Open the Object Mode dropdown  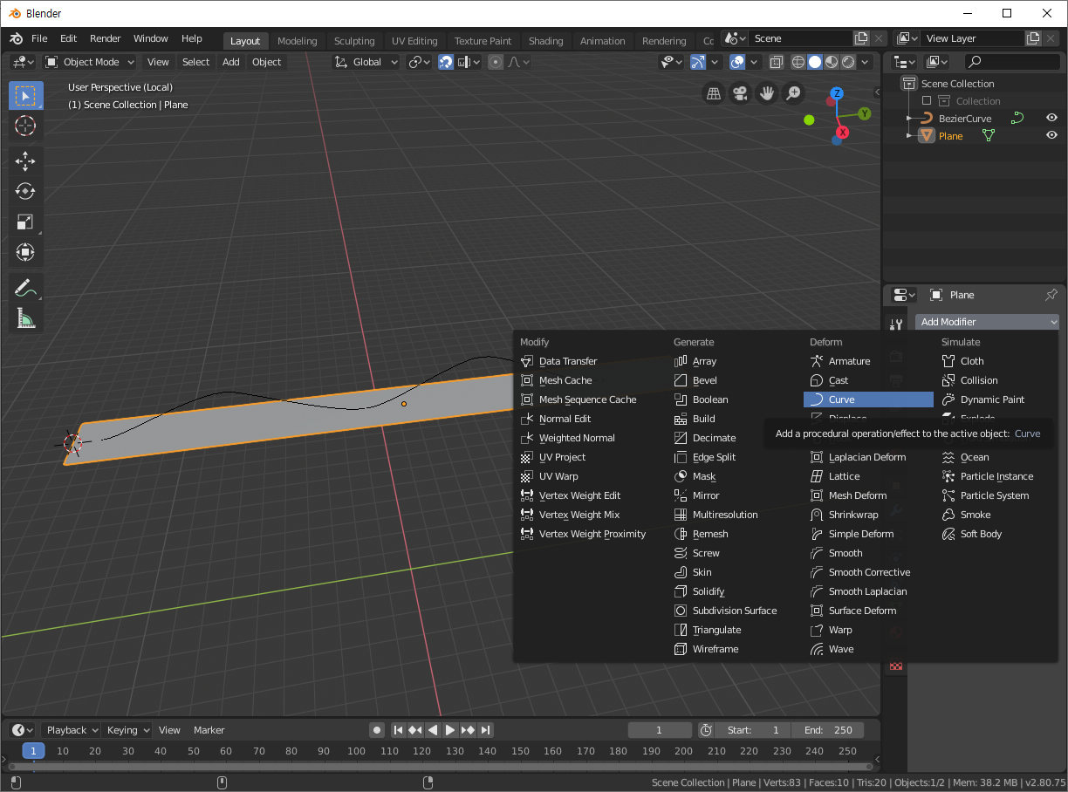(x=90, y=62)
